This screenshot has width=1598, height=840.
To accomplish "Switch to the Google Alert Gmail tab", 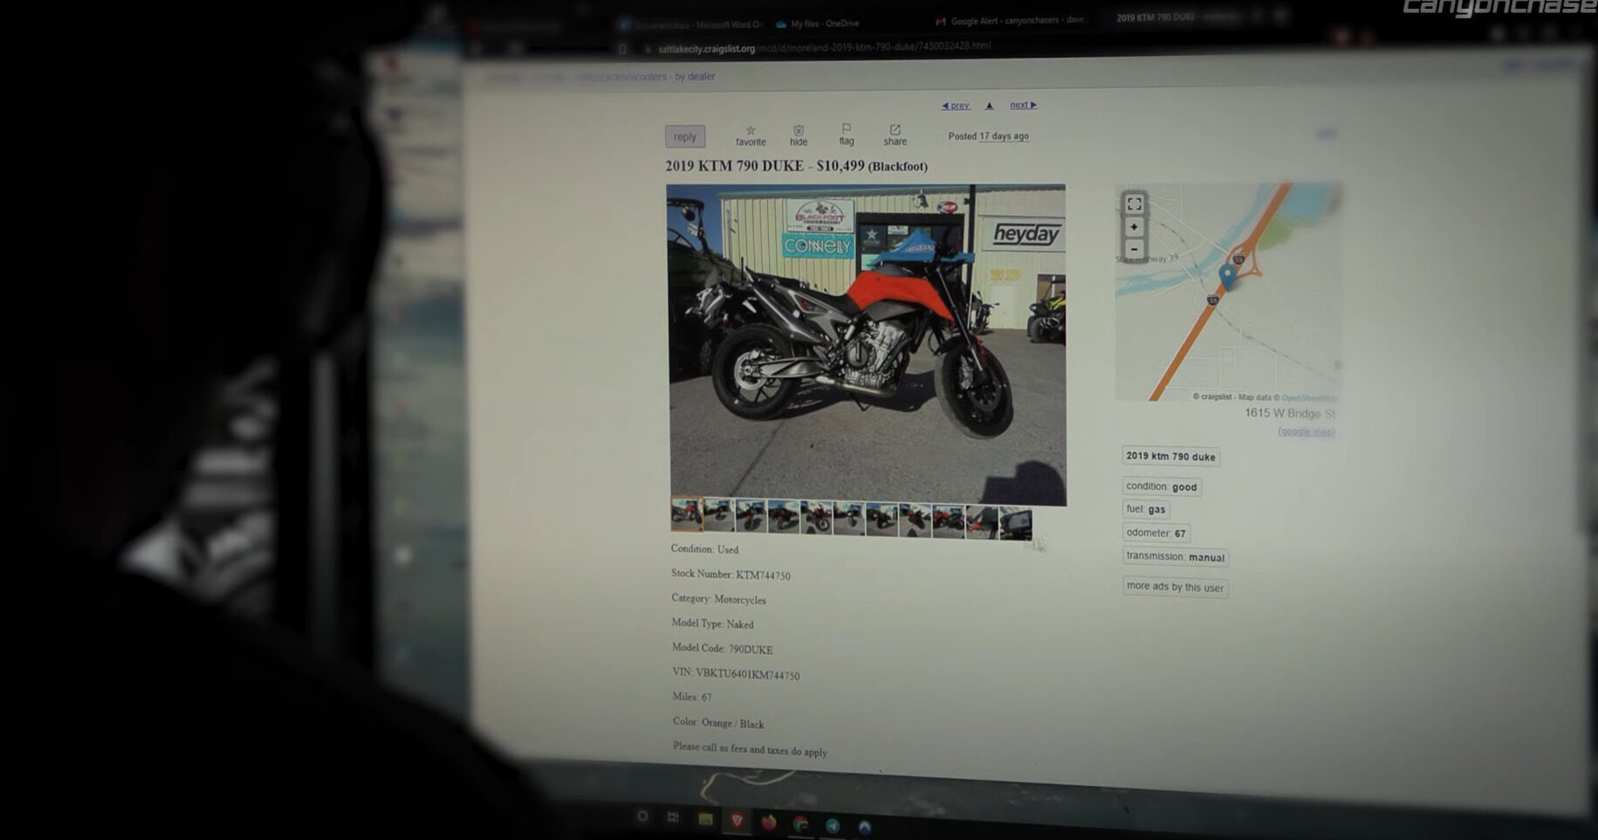I will 1011,20.
